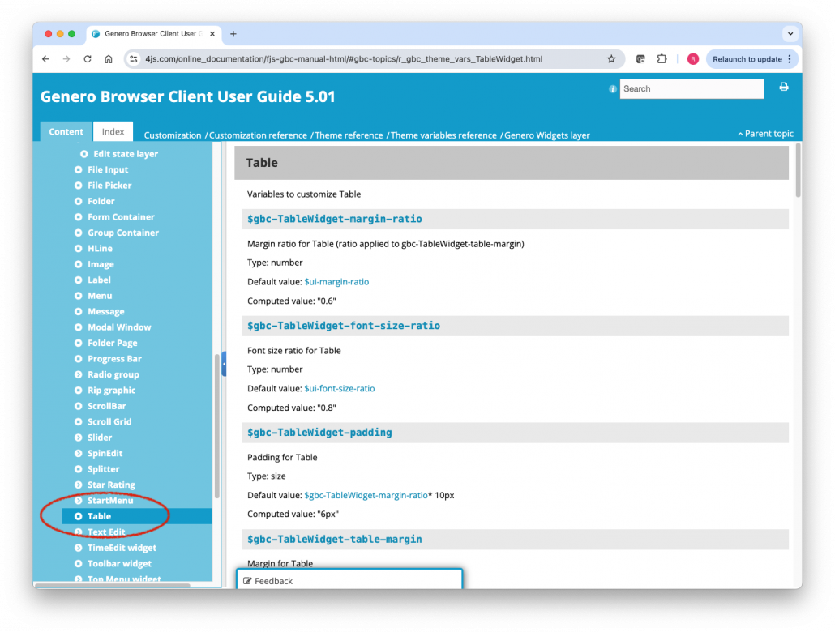Switch to the Index tab
This screenshot has width=835, height=632.
[113, 131]
